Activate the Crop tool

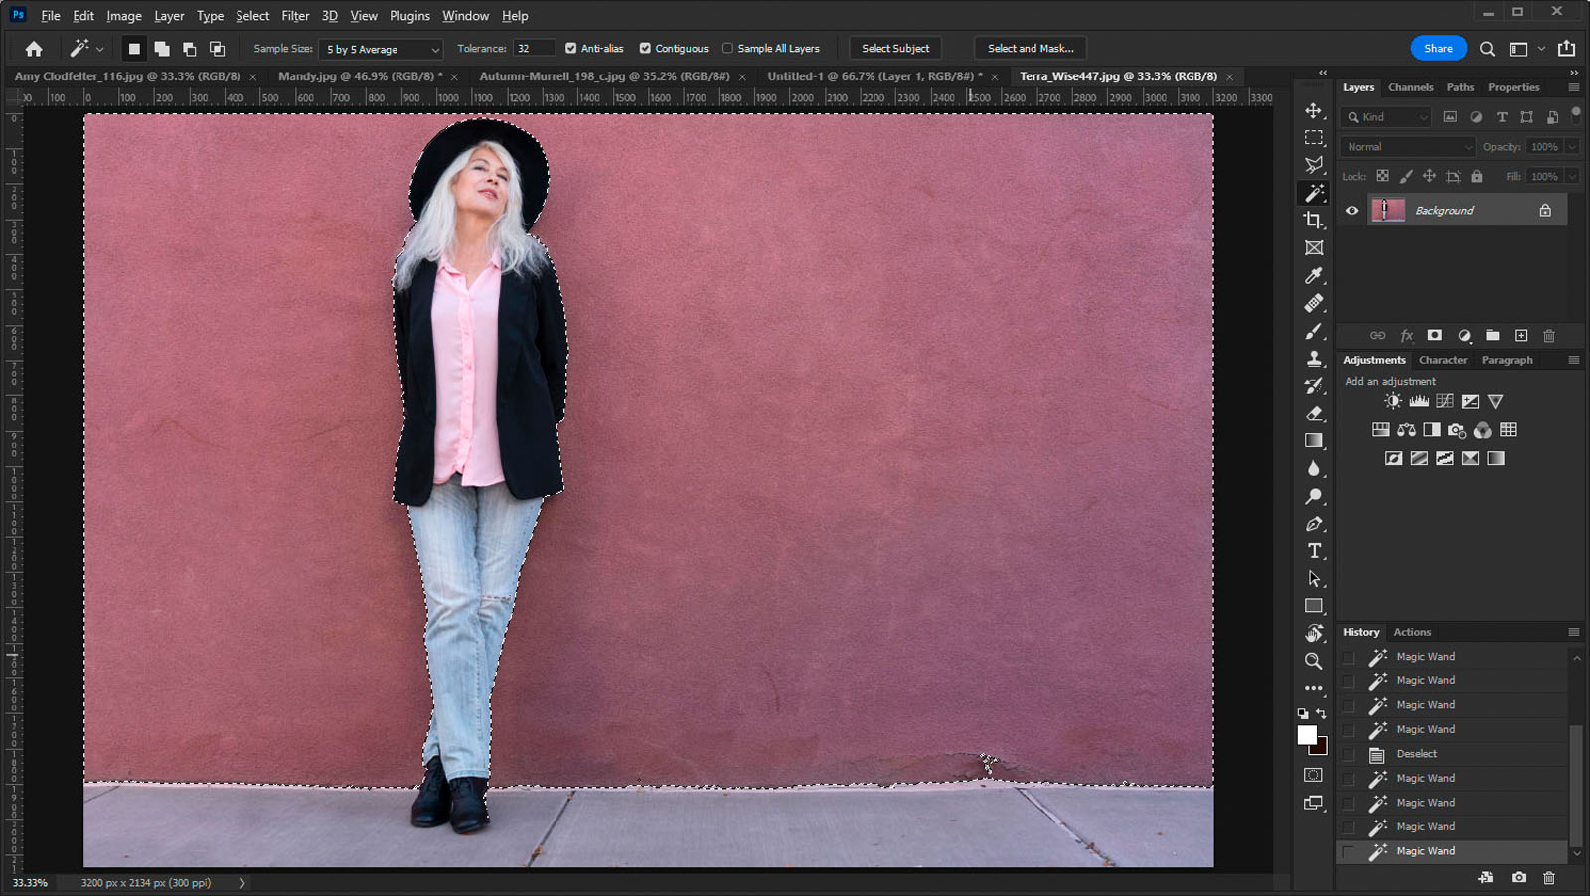pyautogui.click(x=1314, y=221)
